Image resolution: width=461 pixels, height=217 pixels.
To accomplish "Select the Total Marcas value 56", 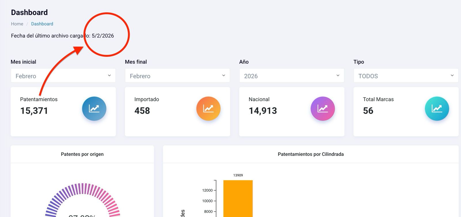I will point(368,111).
